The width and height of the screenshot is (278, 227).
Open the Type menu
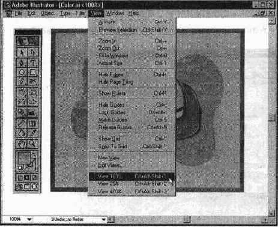point(65,13)
